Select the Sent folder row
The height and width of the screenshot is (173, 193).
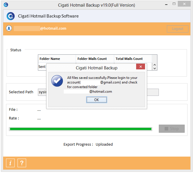tap(42, 66)
